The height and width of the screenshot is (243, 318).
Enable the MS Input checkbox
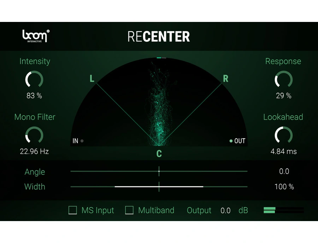[72, 210]
